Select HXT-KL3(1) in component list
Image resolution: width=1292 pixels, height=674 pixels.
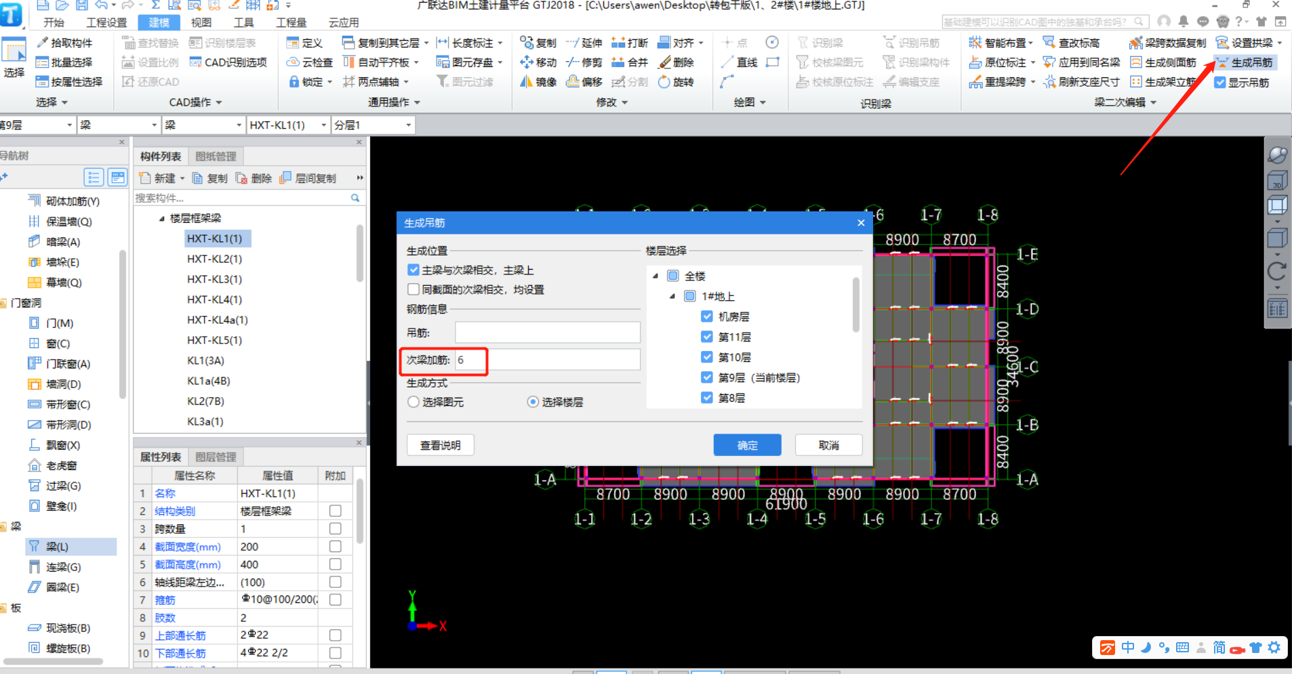click(214, 279)
